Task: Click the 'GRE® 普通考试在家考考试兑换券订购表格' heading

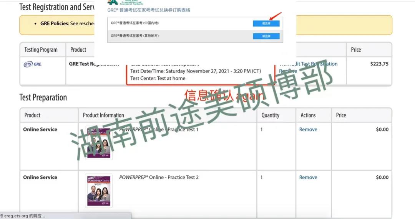Action: pos(149,10)
